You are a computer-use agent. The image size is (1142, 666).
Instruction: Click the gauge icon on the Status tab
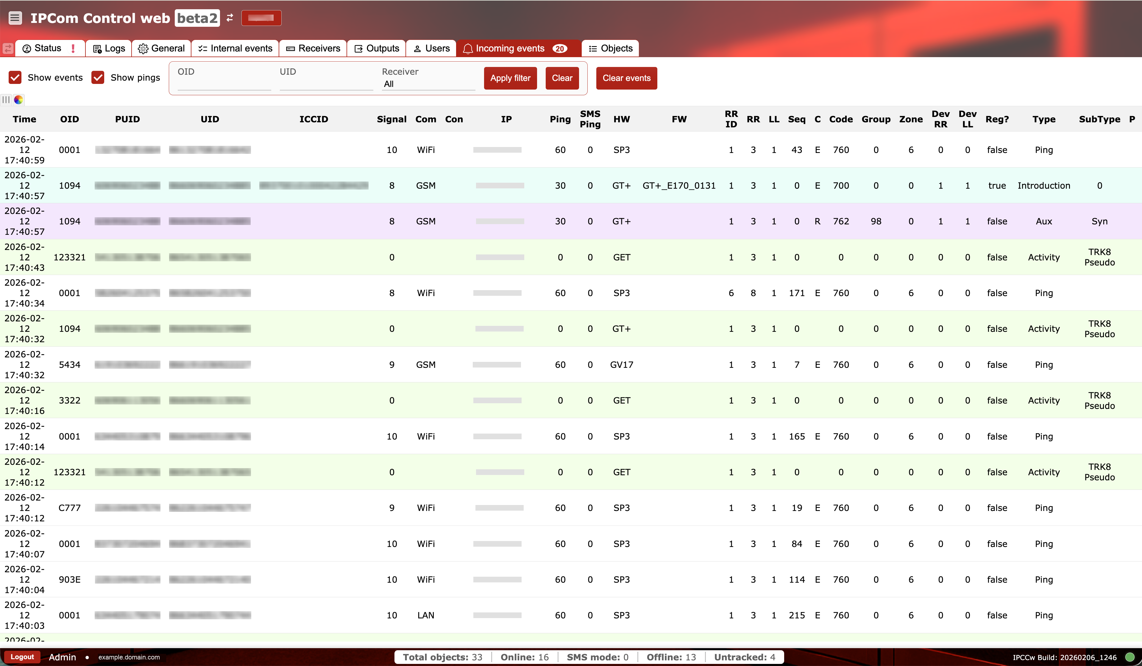27,48
